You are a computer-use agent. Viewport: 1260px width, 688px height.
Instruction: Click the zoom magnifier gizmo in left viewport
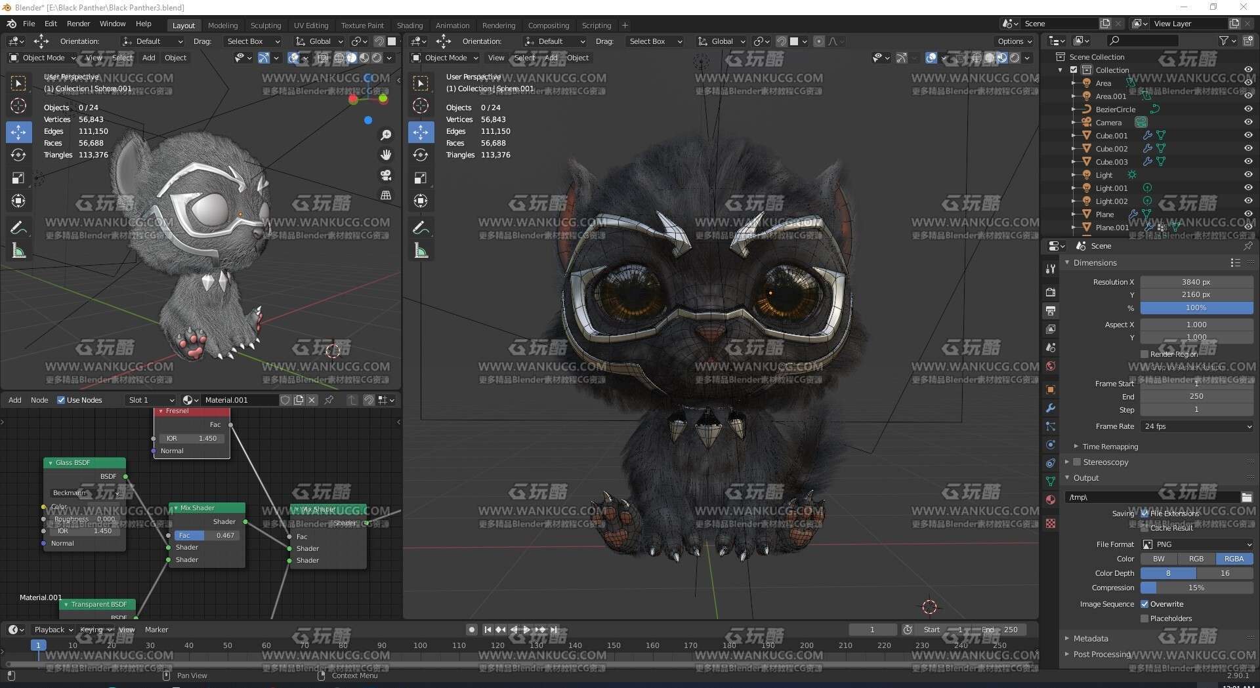point(386,135)
